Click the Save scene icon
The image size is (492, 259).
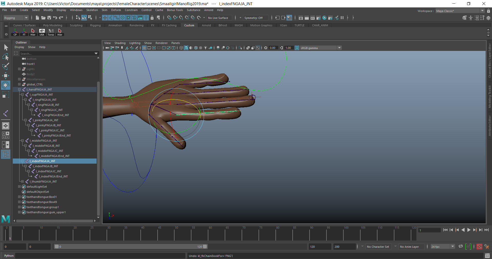49,18
